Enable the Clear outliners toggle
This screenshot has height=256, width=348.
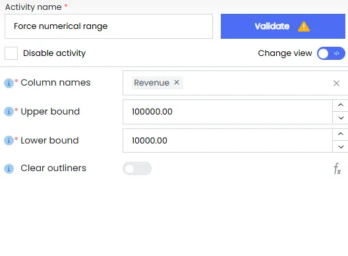pyautogui.click(x=137, y=168)
